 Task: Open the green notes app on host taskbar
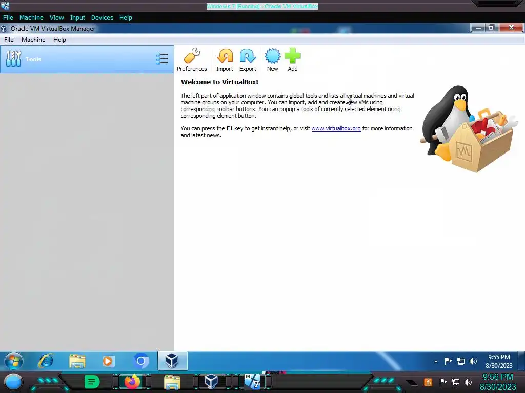pyautogui.click(x=92, y=382)
